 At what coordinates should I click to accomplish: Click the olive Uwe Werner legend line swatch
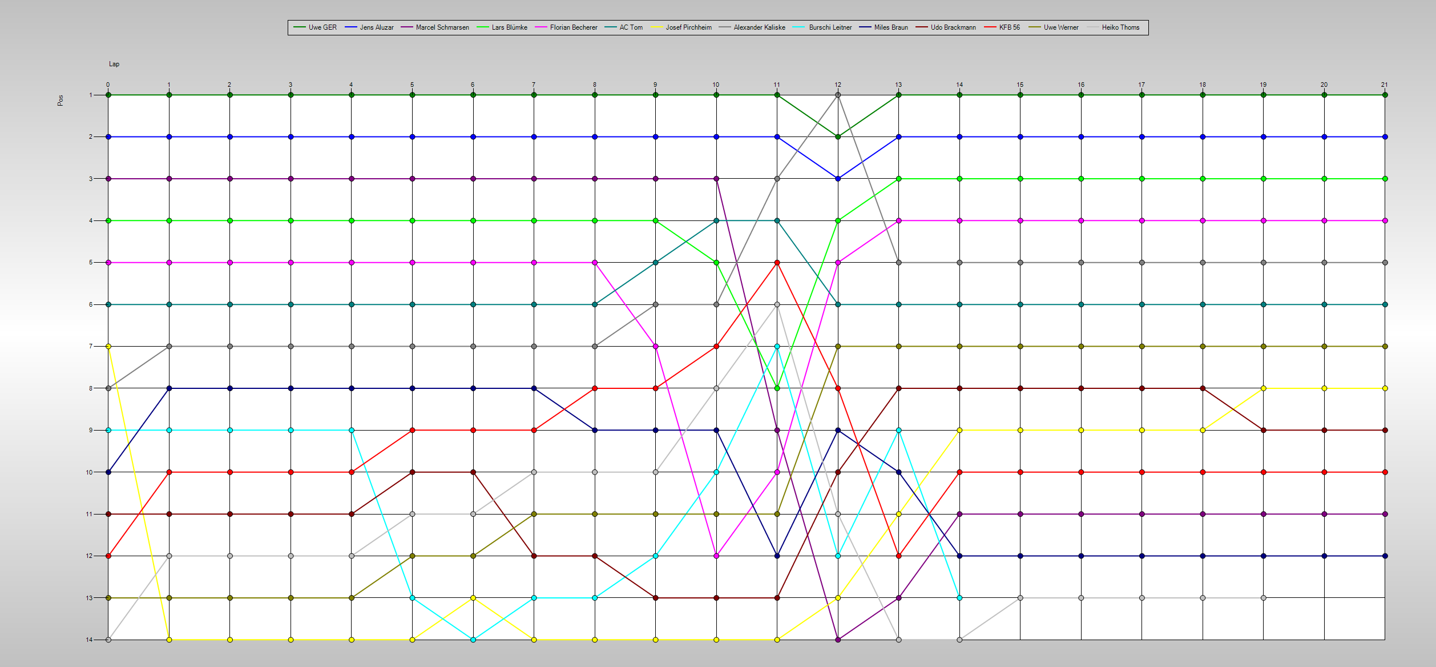(x=1035, y=27)
